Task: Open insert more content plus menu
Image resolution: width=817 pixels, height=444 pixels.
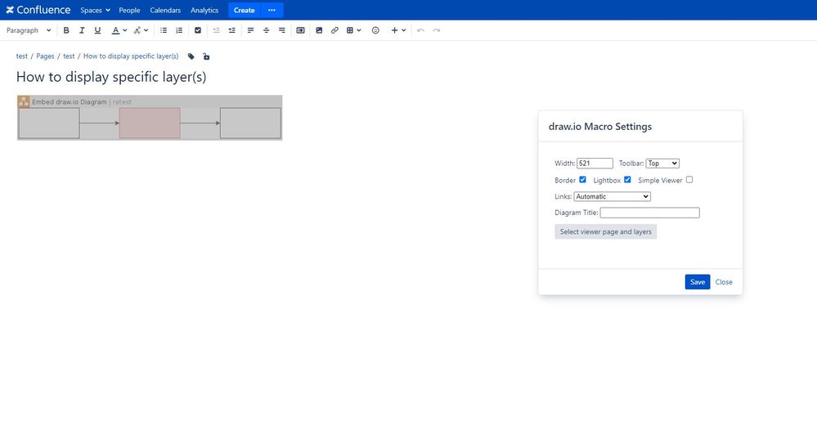Action: coord(398,30)
